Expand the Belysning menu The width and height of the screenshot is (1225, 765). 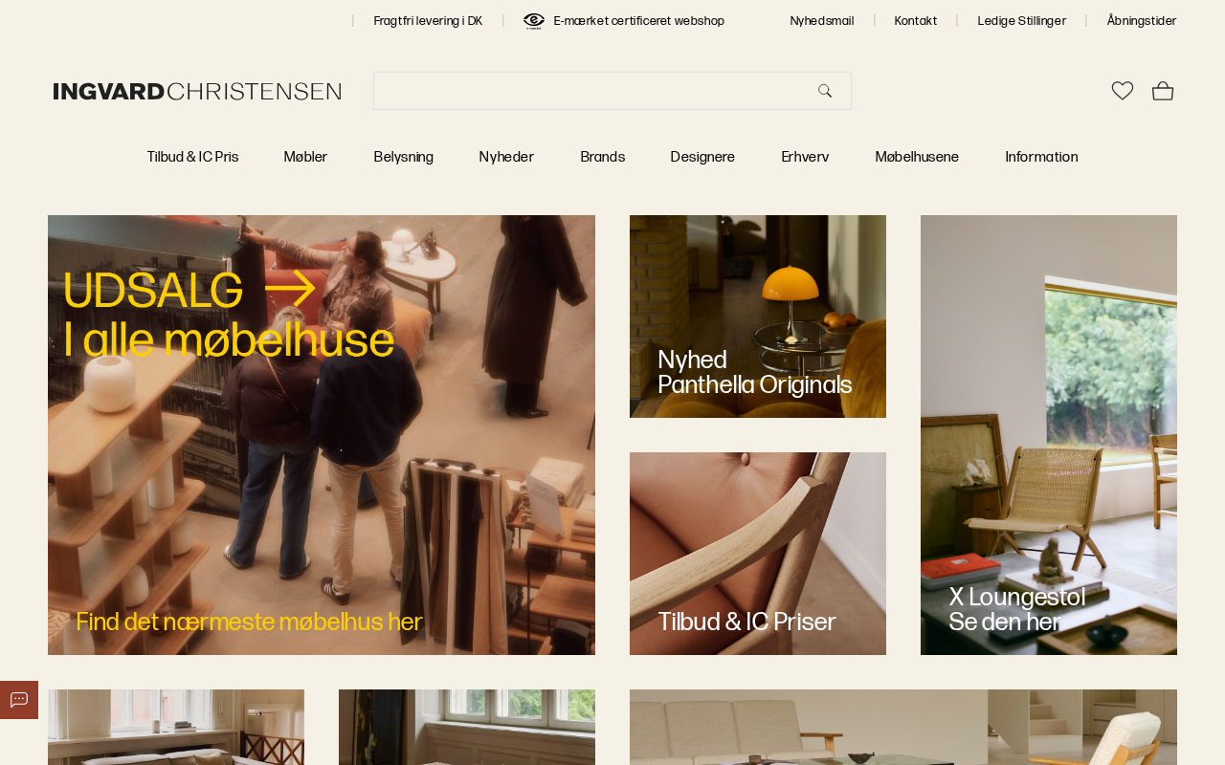click(403, 157)
